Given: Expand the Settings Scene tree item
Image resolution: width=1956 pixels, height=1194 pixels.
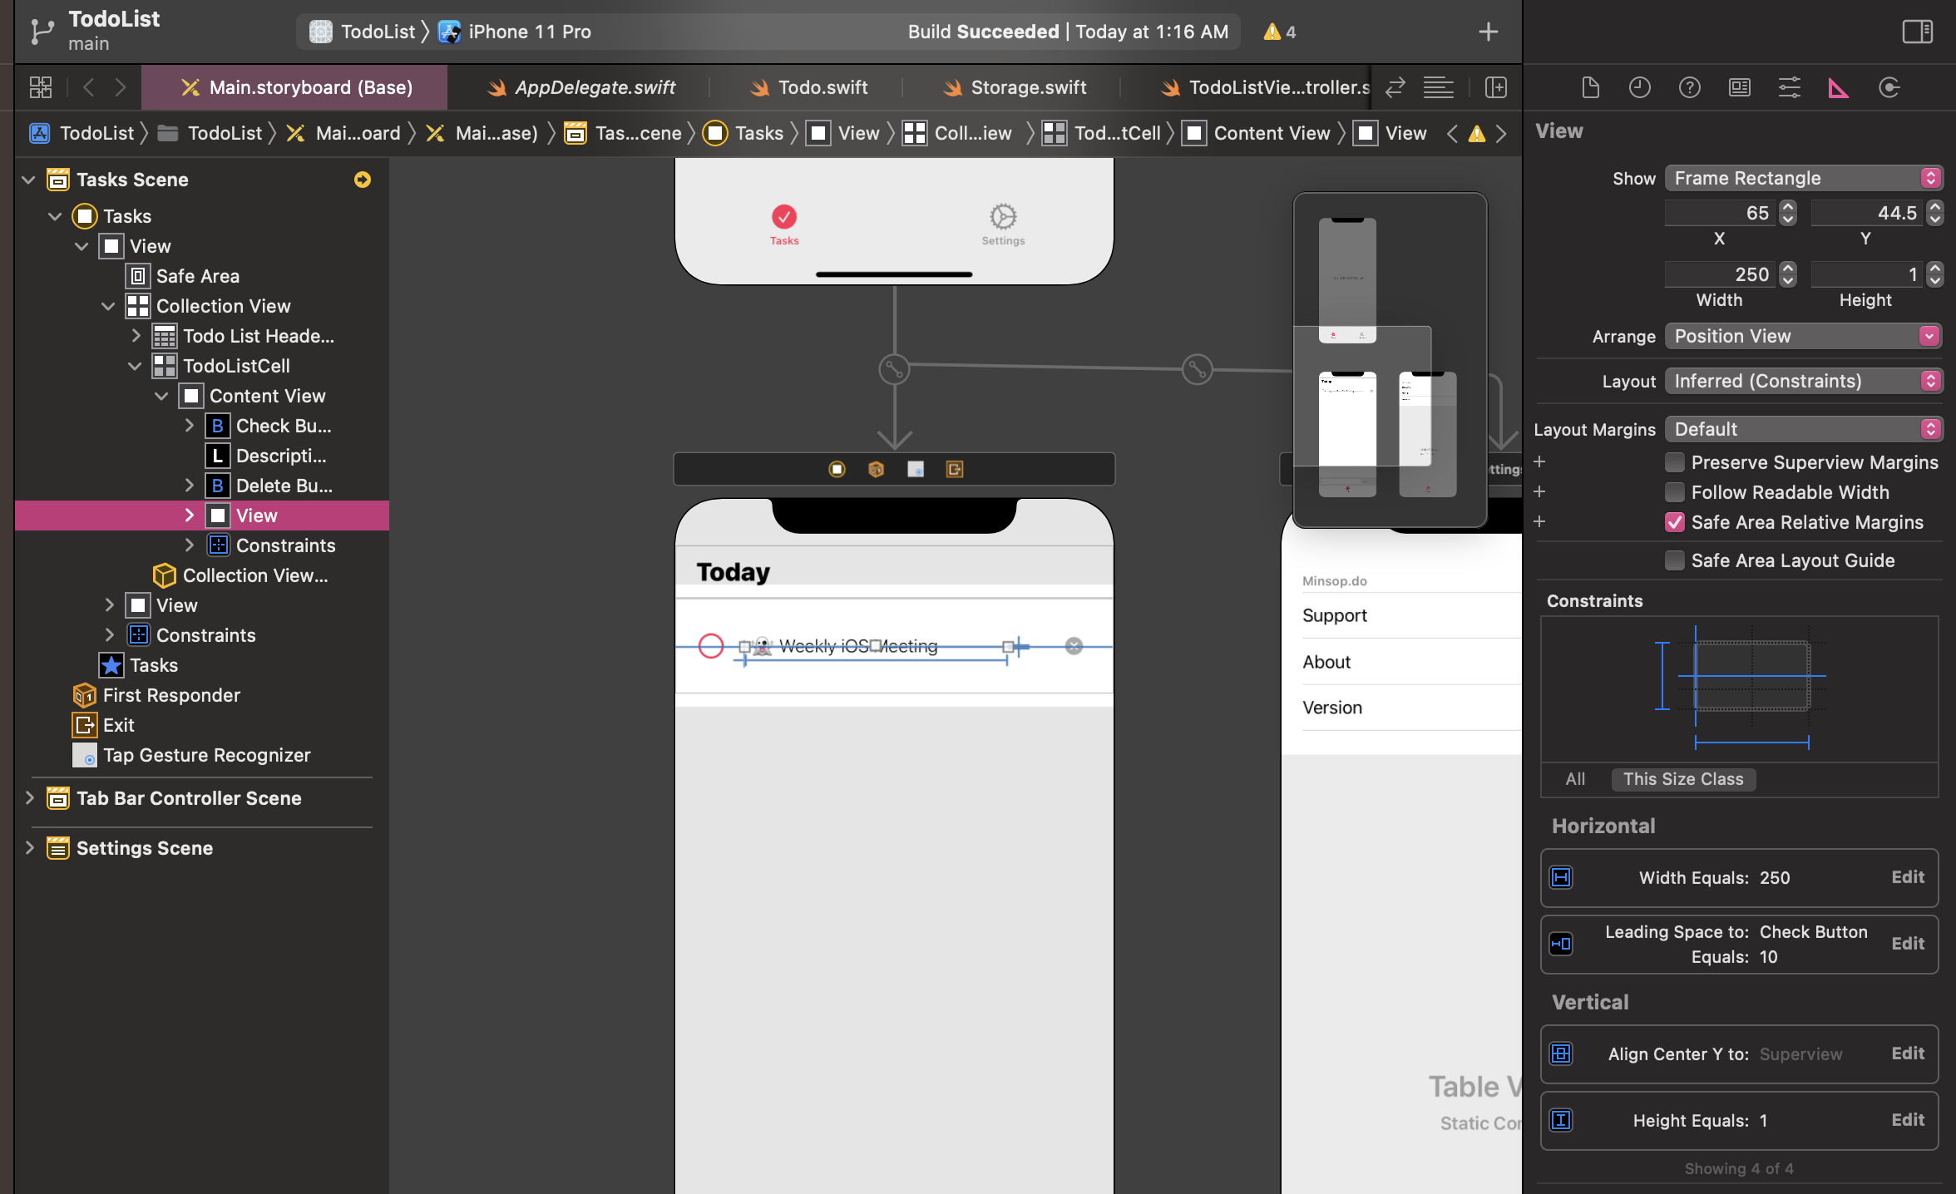Looking at the screenshot, I should (30, 847).
